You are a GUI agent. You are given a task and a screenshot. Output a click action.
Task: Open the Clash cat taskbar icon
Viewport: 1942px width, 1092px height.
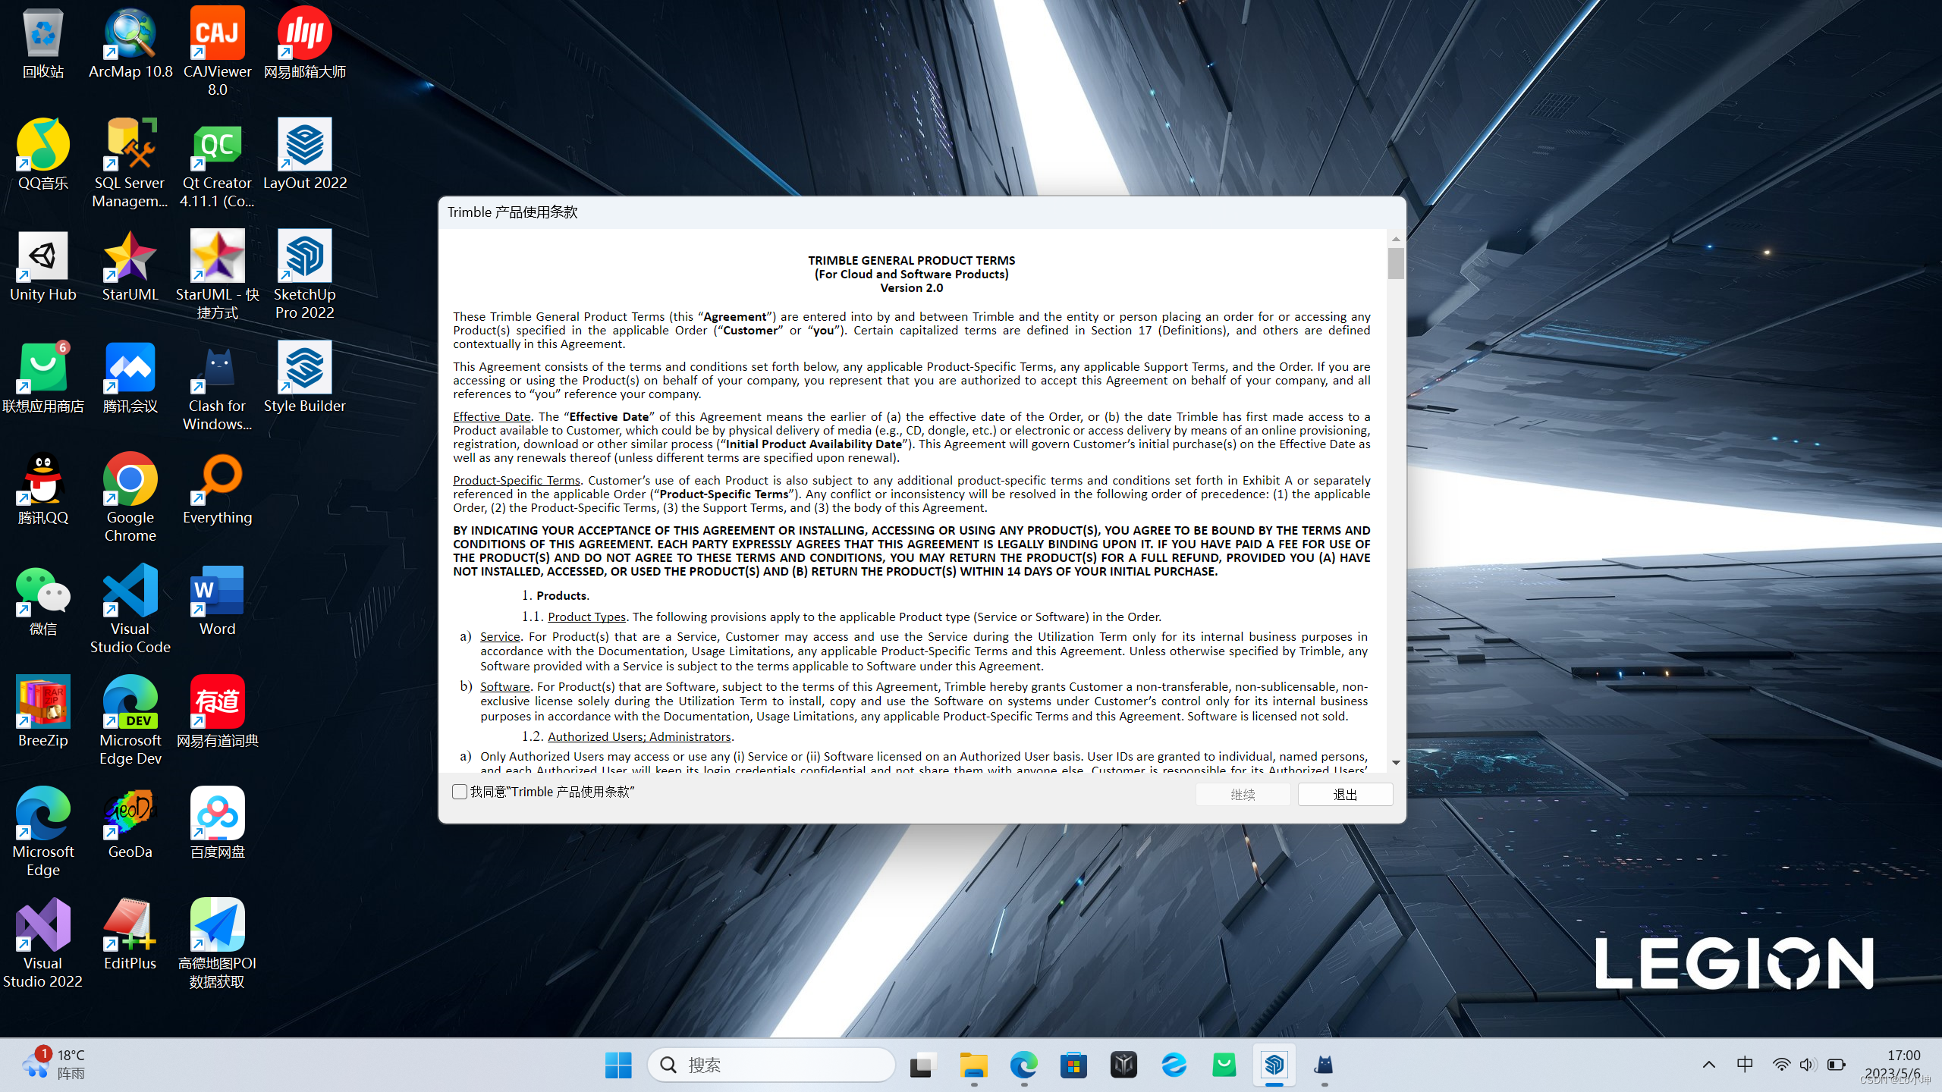[x=1325, y=1065]
